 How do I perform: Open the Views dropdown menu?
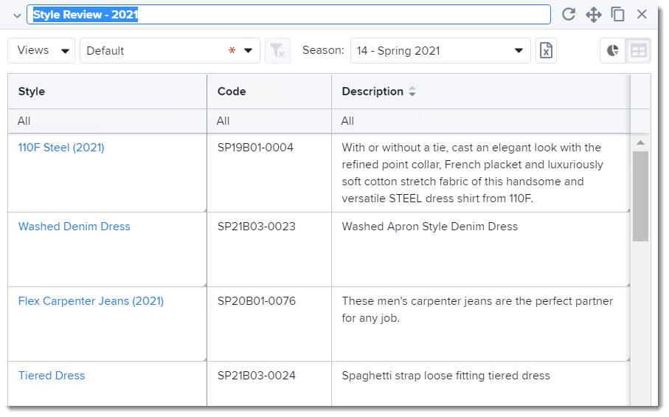coord(41,51)
